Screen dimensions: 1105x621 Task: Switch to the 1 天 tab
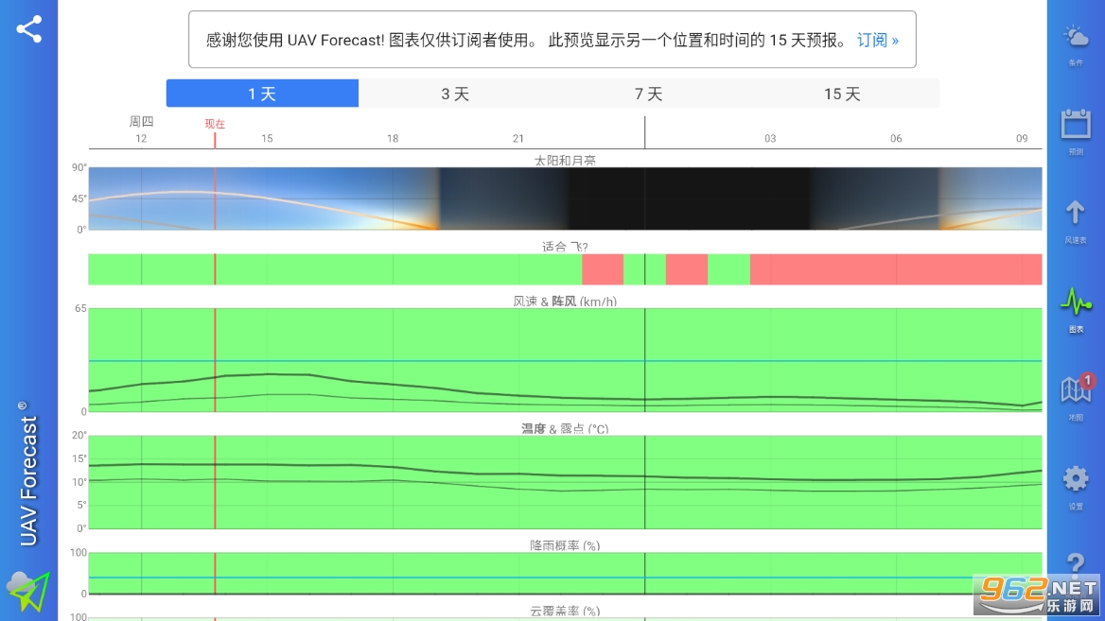click(x=262, y=94)
